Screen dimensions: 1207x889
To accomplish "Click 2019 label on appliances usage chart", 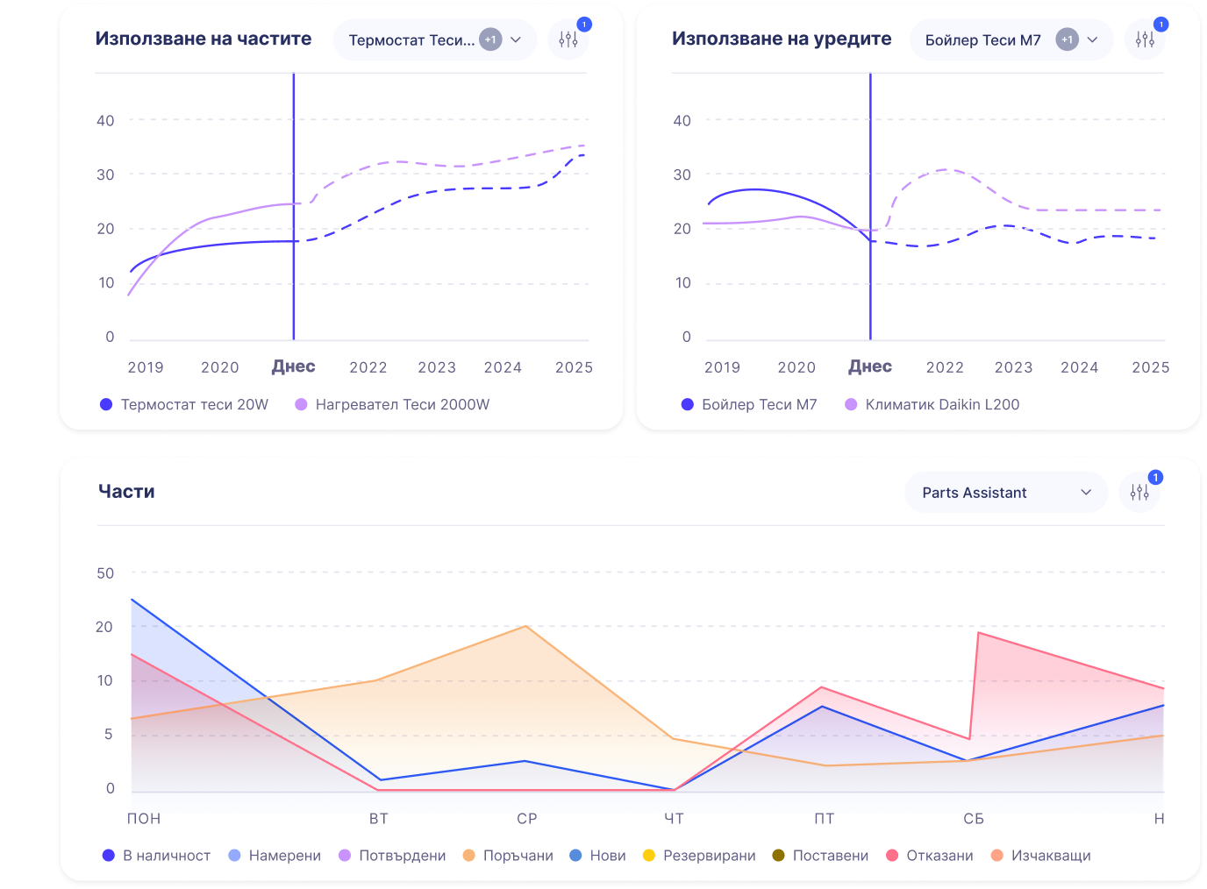I will pyautogui.click(x=723, y=367).
